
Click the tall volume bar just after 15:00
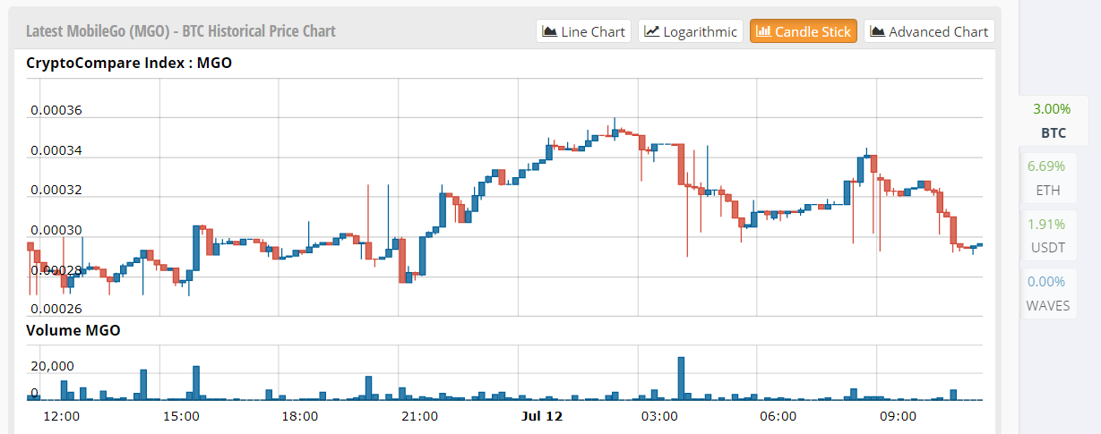(x=196, y=383)
